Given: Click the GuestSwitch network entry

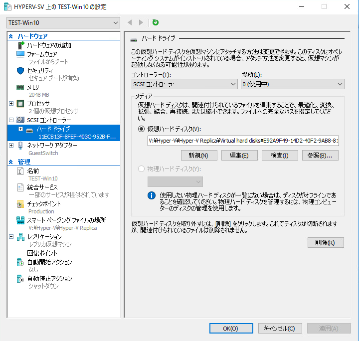Looking at the screenshot, I should [x=43, y=153].
